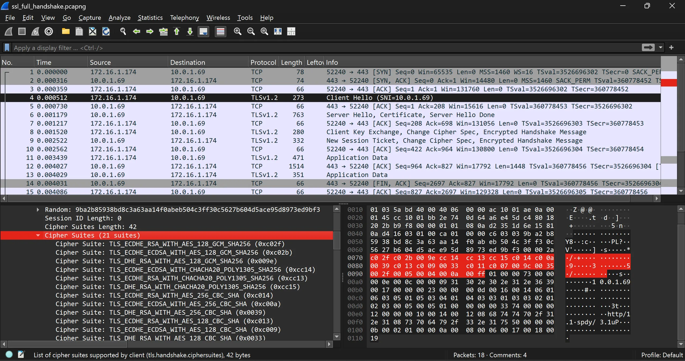
Task: Reload the capture file icon
Action: pos(106,32)
